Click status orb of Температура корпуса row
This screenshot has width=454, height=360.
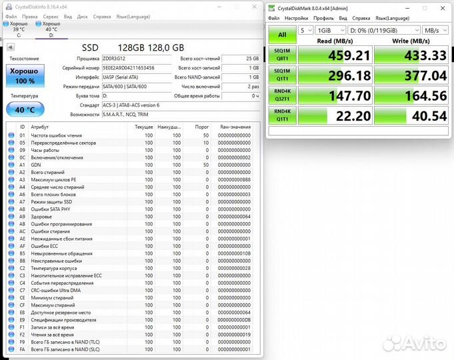[x=11, y=268]
